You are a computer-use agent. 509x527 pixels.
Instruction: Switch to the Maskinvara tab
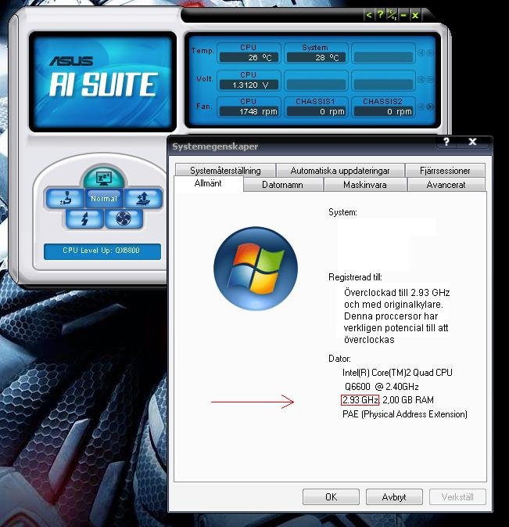pos(364,185)
